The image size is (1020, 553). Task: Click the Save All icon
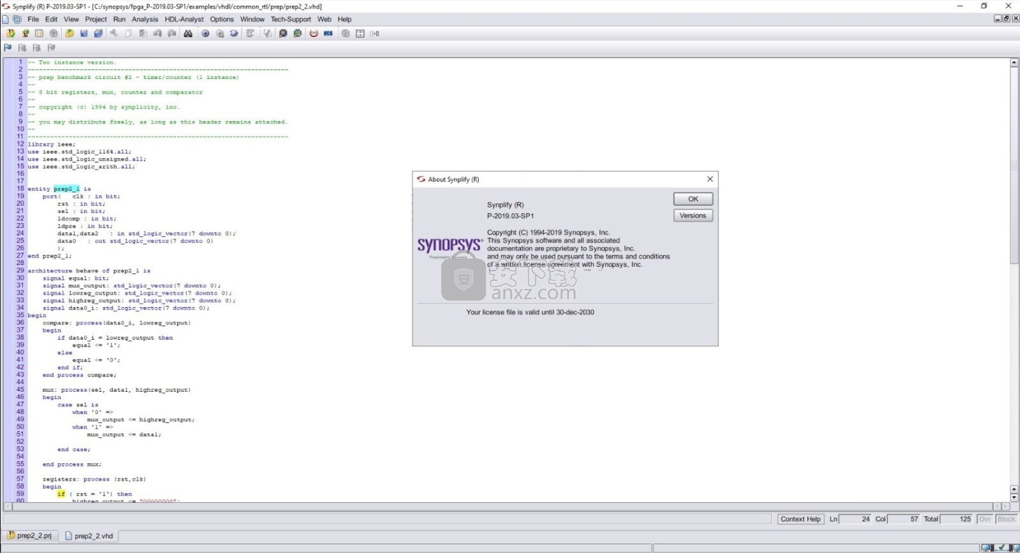(99, 34)
